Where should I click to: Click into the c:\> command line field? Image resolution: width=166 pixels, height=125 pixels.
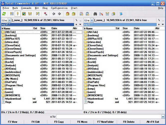109,117
